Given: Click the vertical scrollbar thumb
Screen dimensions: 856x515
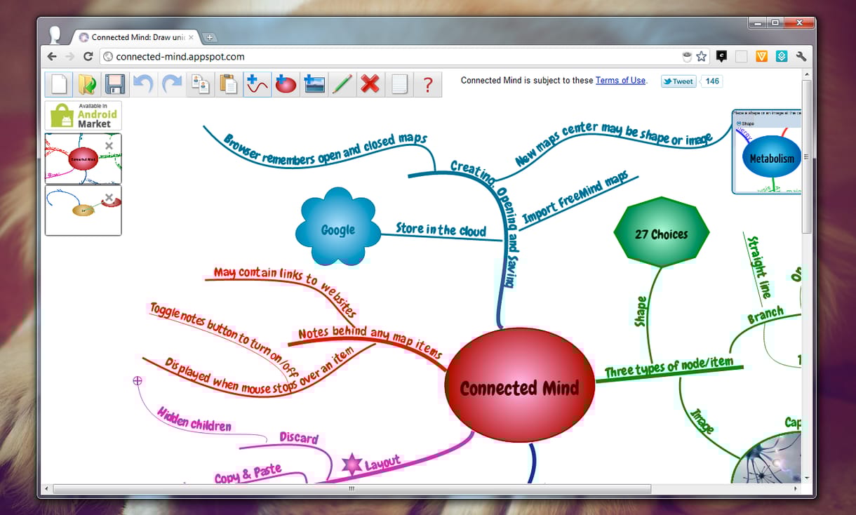Looking at the screenshot, I should [x=807, y=156].
